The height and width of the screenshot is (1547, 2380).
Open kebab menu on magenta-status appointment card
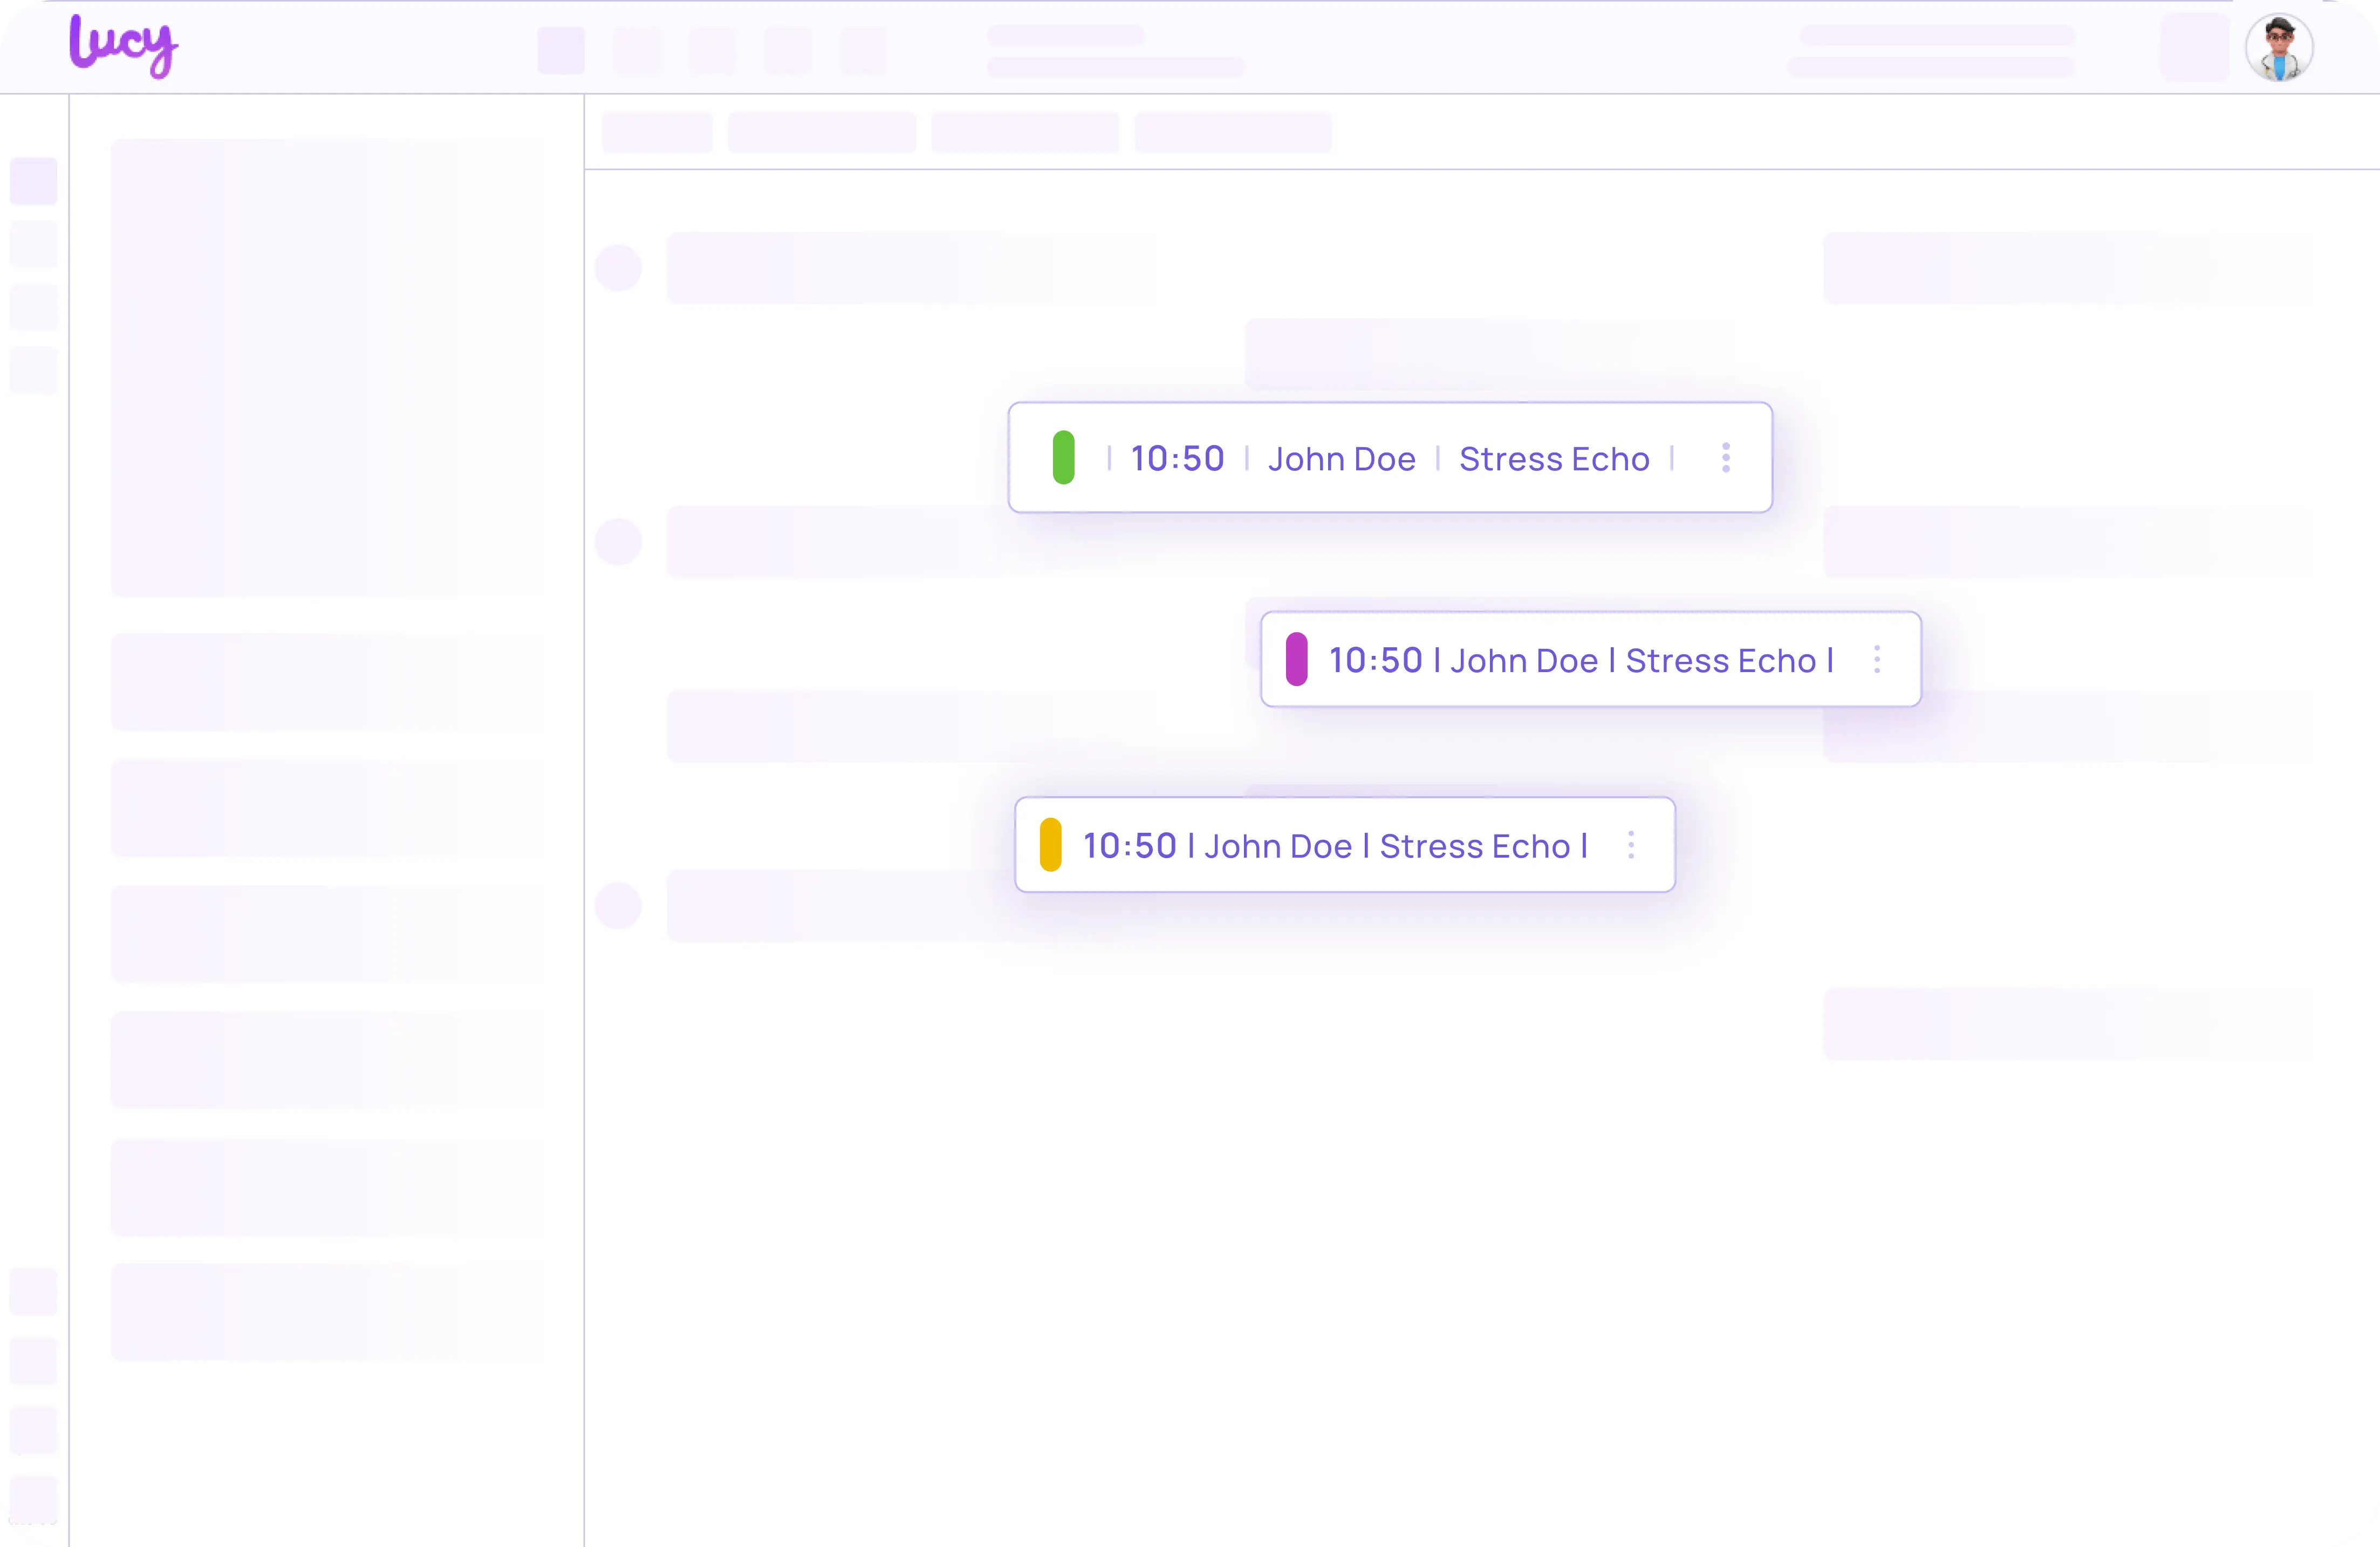pyautogui.click(x=1877, y=659)
